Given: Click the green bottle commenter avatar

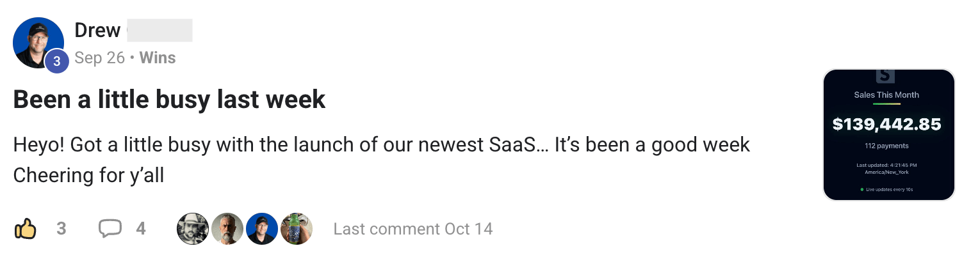Looking at the screenshot, I should [x=296, y=229].
